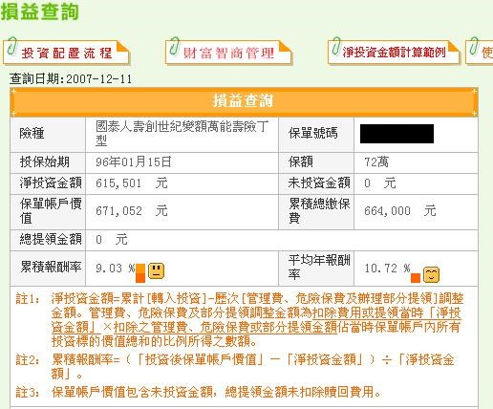Screen dimensions: 493x409
Task: Click the underlined text in note 註1
Action: (256, 320)
